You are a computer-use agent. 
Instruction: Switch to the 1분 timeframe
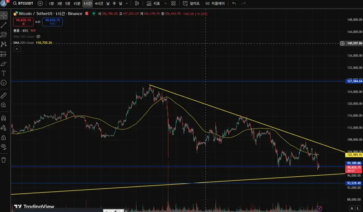[x=51, y=4]
